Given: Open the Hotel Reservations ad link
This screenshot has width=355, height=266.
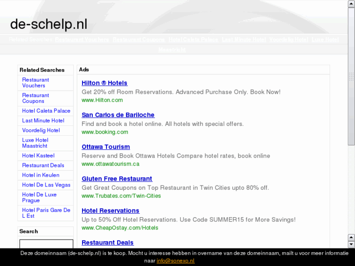Looking at the screenshot, I should coord(110,211).
